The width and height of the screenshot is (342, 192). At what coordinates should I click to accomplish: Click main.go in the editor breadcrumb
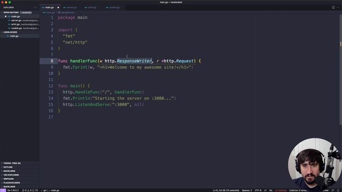pyautogui.click(x=50, y=13)
